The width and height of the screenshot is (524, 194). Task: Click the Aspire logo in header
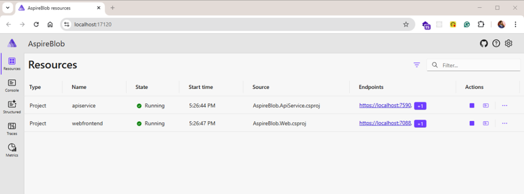[x=12, y=43]
